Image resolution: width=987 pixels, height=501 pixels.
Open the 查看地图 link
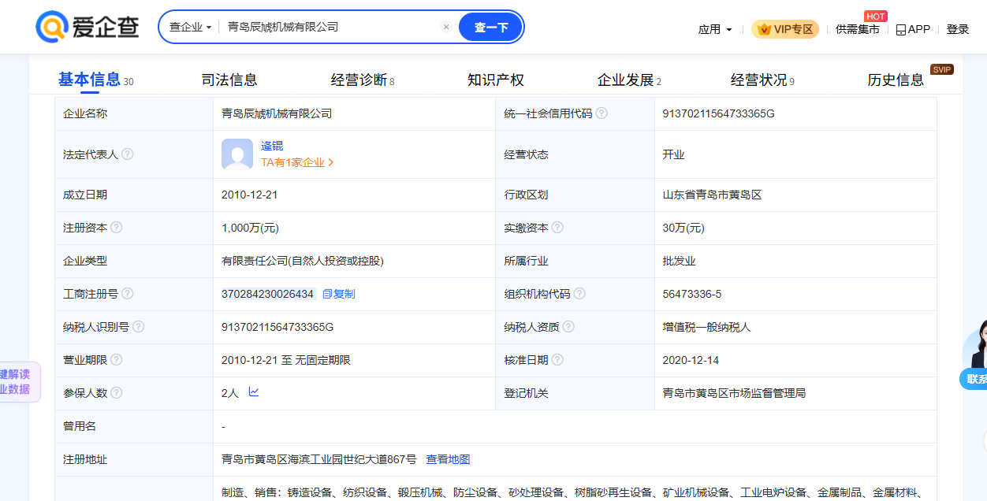pyautogui.click(x=448, y=459)
